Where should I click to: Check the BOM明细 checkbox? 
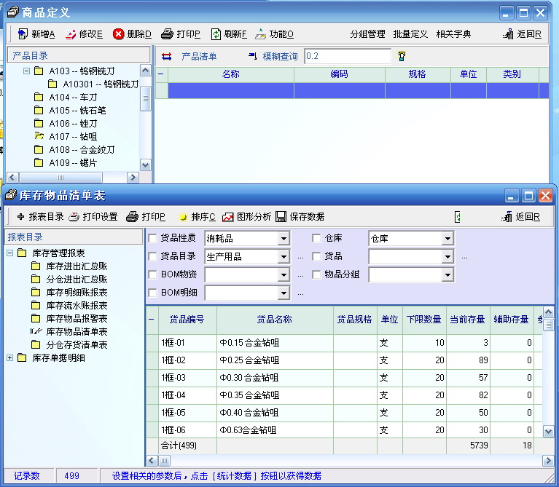coord(152,293)
